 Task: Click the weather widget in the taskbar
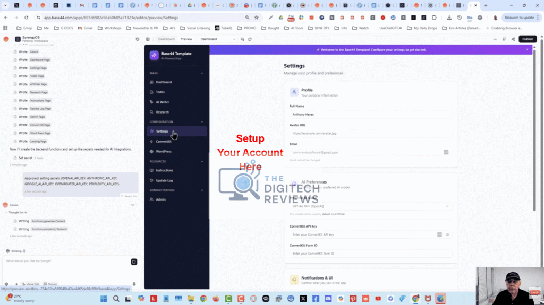coord(21,299)
